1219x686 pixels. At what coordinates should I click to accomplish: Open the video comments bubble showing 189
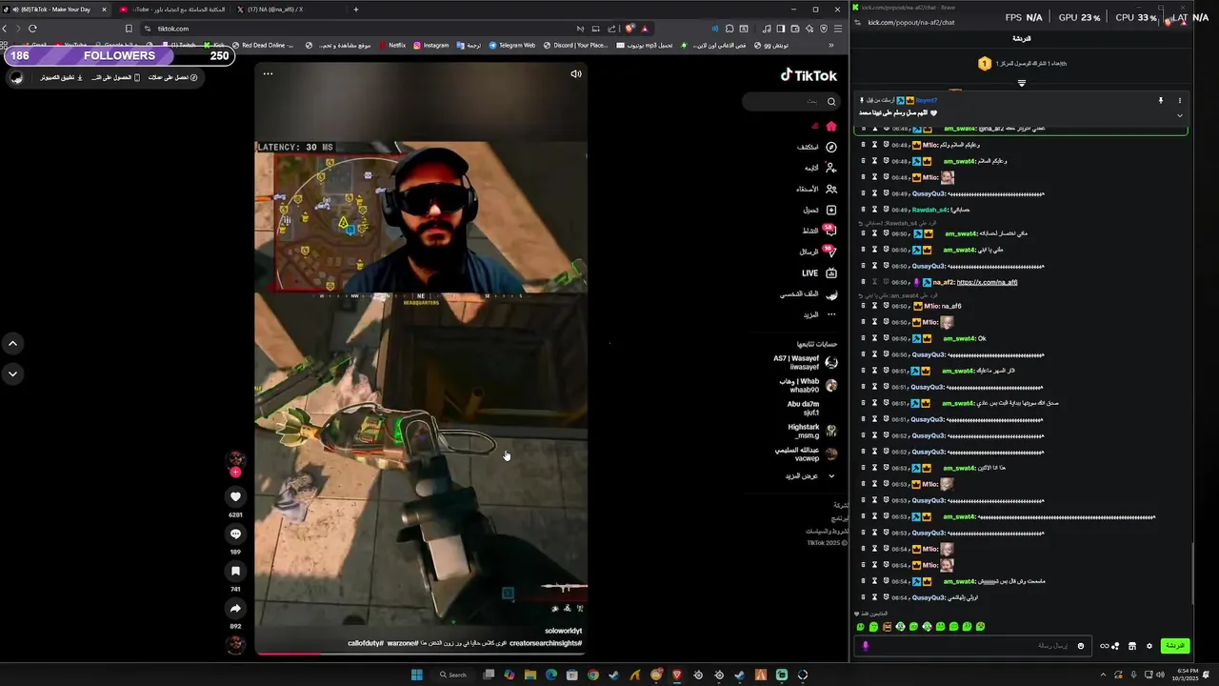(x=235, y=534)
